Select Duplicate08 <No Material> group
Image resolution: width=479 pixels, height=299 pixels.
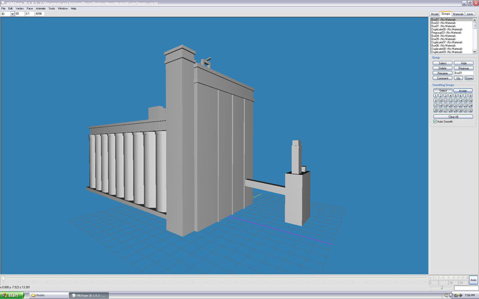point(451,49)
